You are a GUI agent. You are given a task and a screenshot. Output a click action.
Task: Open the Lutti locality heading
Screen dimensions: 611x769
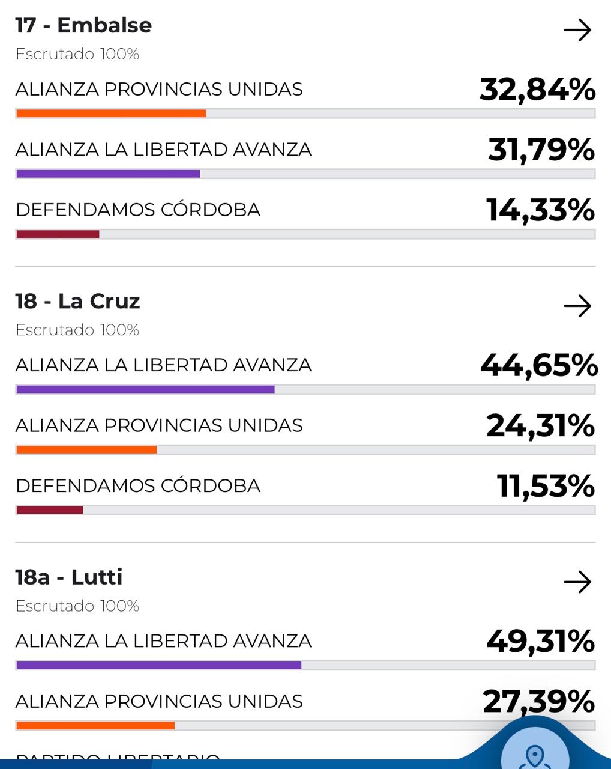[x=68, y=577]
